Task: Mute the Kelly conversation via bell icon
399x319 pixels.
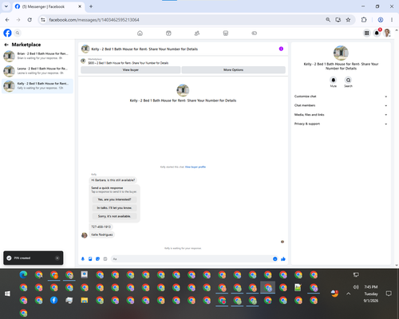Action: (334, 80)
